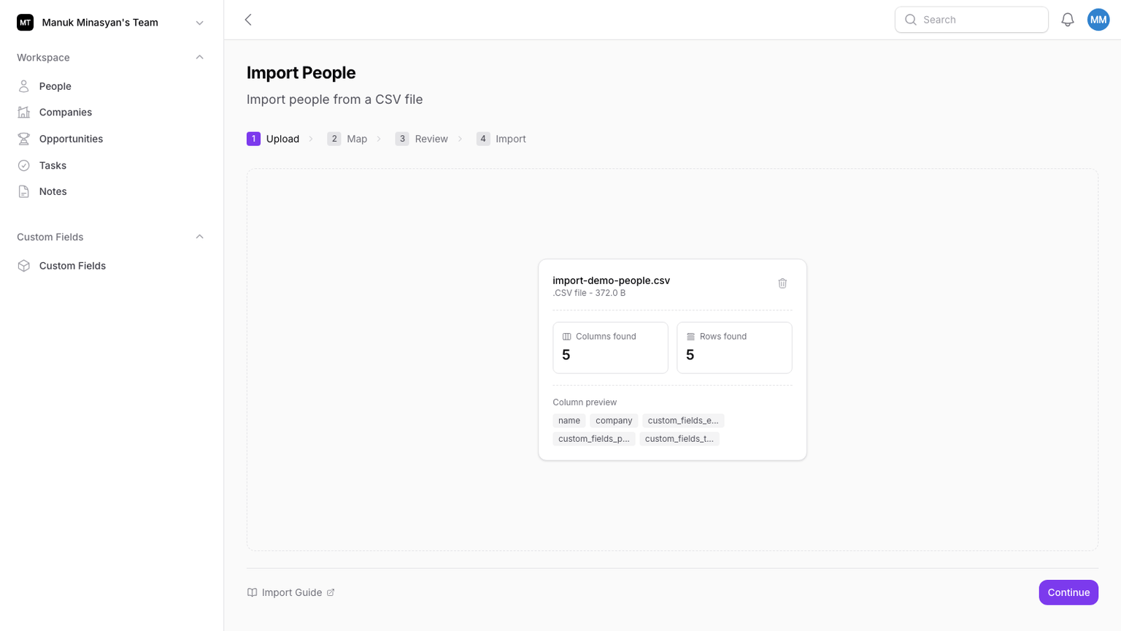1121x631 pixels.
Task: Open Notes in the sidebar
Action: coord(53,191)
